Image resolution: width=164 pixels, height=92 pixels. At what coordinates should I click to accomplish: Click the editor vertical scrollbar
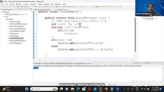(135, 35)
